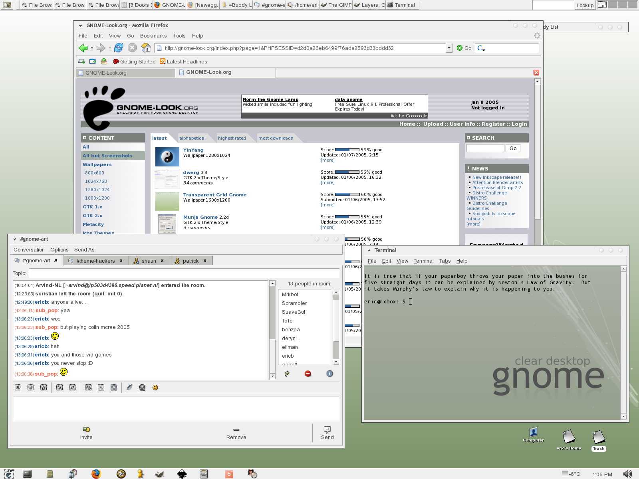The width and height of the screenshot is (639, 479).
Task: Switch to #theme-hackers chat tab
Action: pos(95,261)
